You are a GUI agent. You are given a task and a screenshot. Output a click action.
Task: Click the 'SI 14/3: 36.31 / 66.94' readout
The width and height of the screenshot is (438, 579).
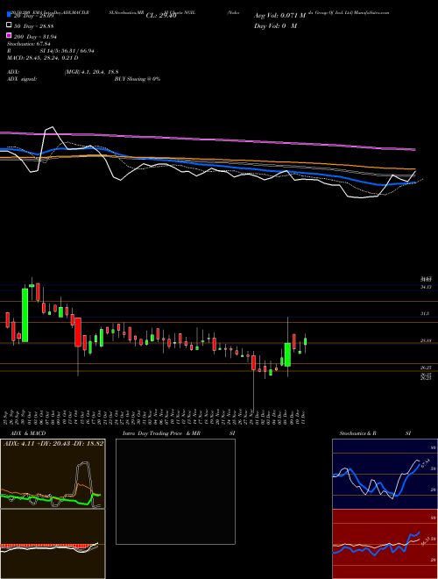(x=67, y=51)
